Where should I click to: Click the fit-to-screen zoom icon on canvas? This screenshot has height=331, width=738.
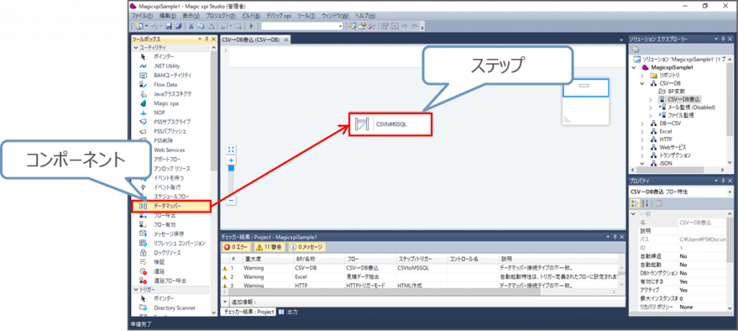click(x=231, y=150)
